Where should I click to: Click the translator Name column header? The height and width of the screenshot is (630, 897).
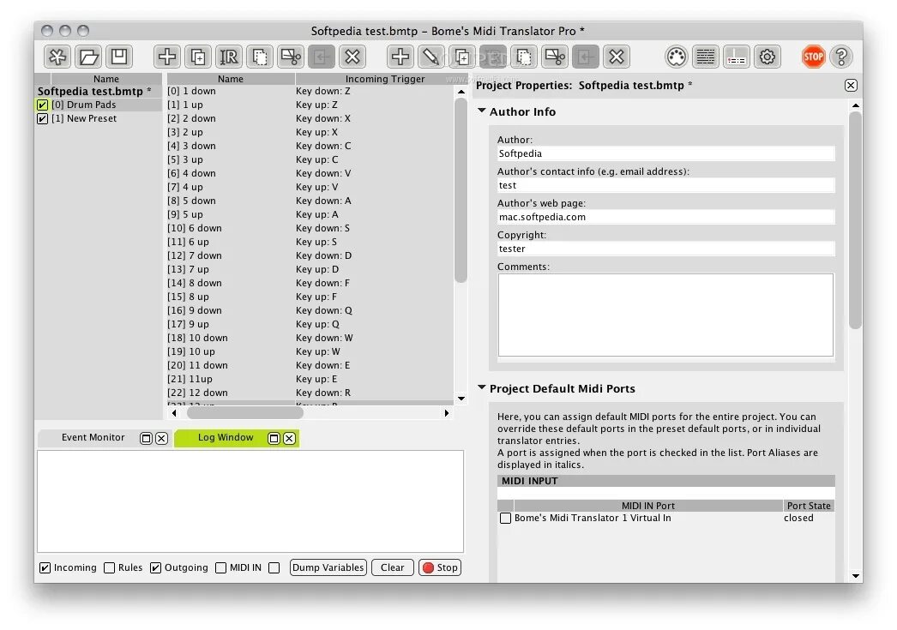(231, 79)
